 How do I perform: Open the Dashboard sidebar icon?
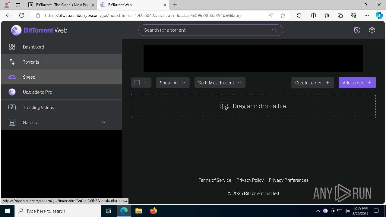click(x=12, y=47)
